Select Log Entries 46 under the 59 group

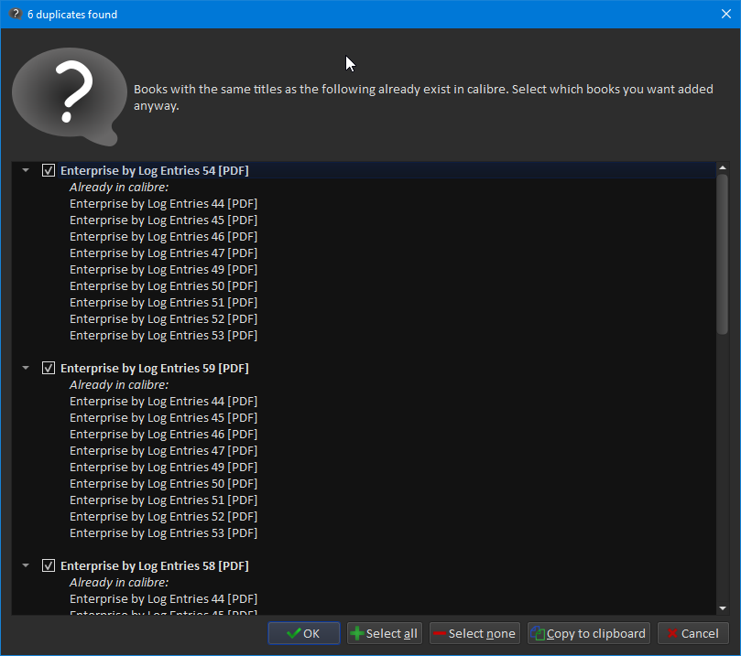[164, 435]
